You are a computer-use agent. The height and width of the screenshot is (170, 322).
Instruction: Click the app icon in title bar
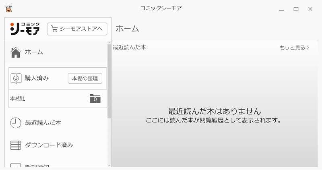[x=8, y=8]
